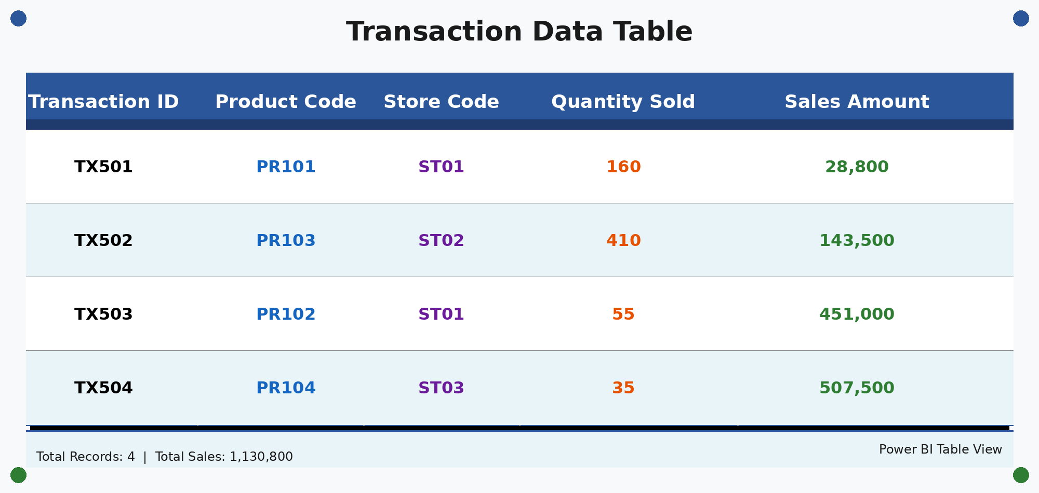Screen dimensions: 1039x493
Task: Sort by the Quantity Sold header
Action: point(623,102)
